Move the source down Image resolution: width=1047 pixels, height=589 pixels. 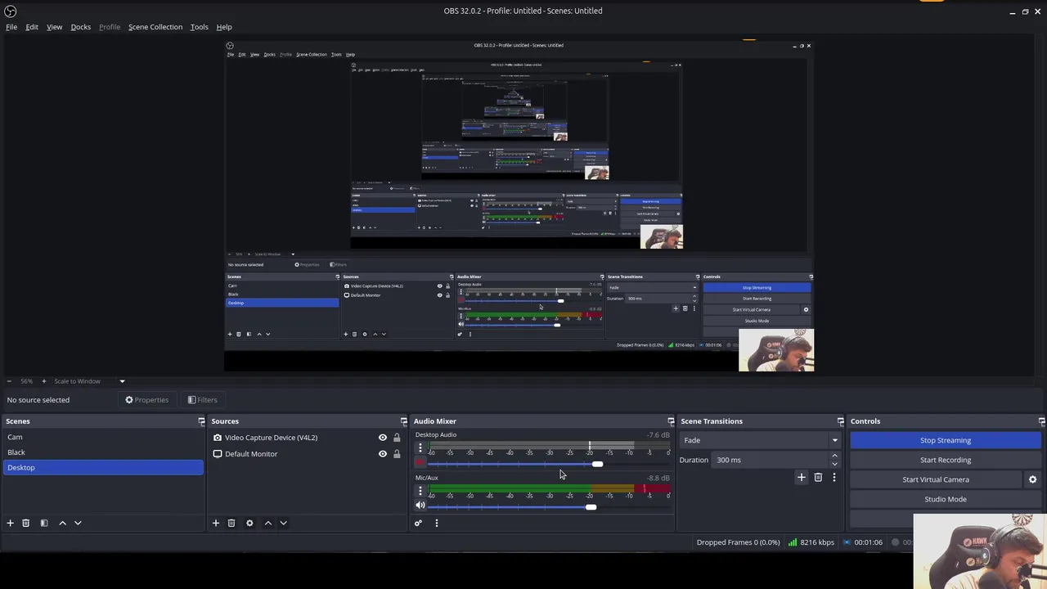click(x=283, y=523)
